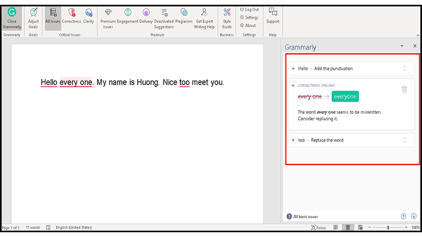This screenshot has height=237, width=422.
Task: Enable Focus mode in the status bar
Action: pos(319,228)
